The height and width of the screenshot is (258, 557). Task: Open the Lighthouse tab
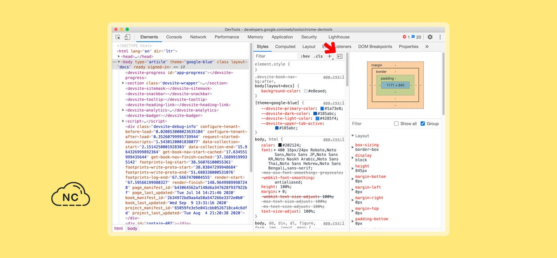(339, 37)
